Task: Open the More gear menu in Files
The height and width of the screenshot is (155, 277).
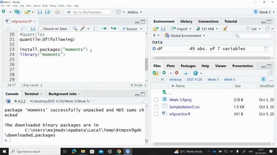Action: pyautogui.click(x=197, y=73)
